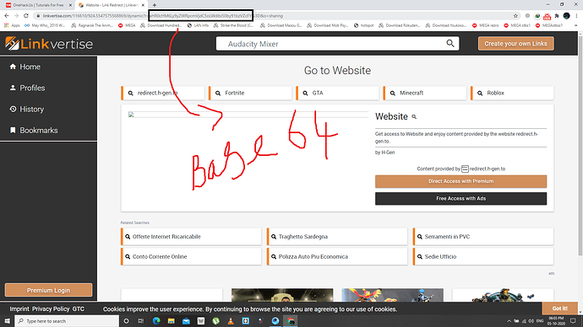Open Serramenti in PVC related search
This screenshot has height=327, width=583.
(x=483, y=237)
